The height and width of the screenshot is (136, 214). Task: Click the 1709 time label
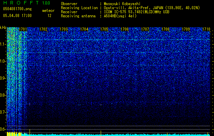[x=186, y=29]
